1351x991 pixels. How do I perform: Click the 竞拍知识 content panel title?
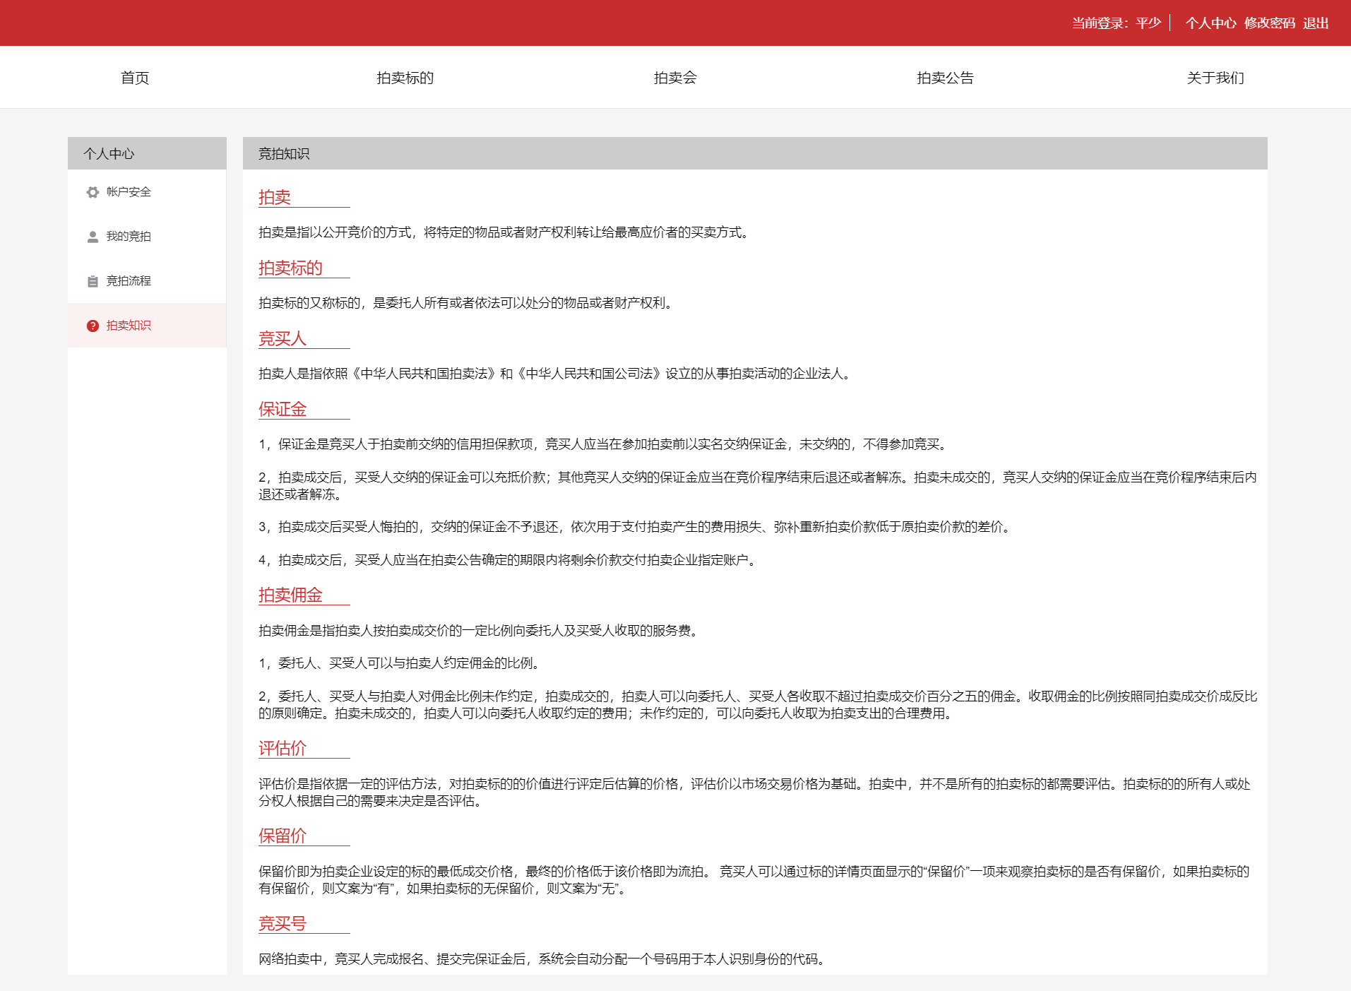point(284,154)
